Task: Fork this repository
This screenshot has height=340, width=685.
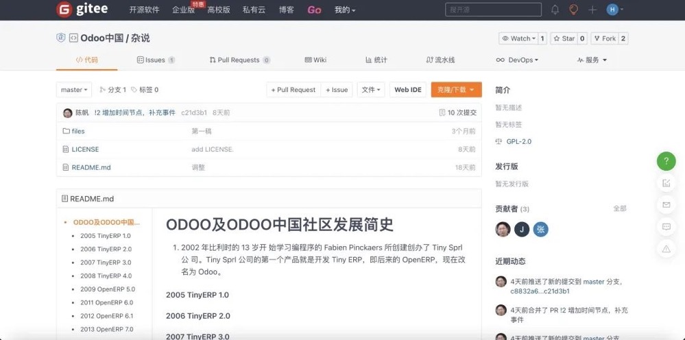Action: pyautogui.click(x=605, y=38)
